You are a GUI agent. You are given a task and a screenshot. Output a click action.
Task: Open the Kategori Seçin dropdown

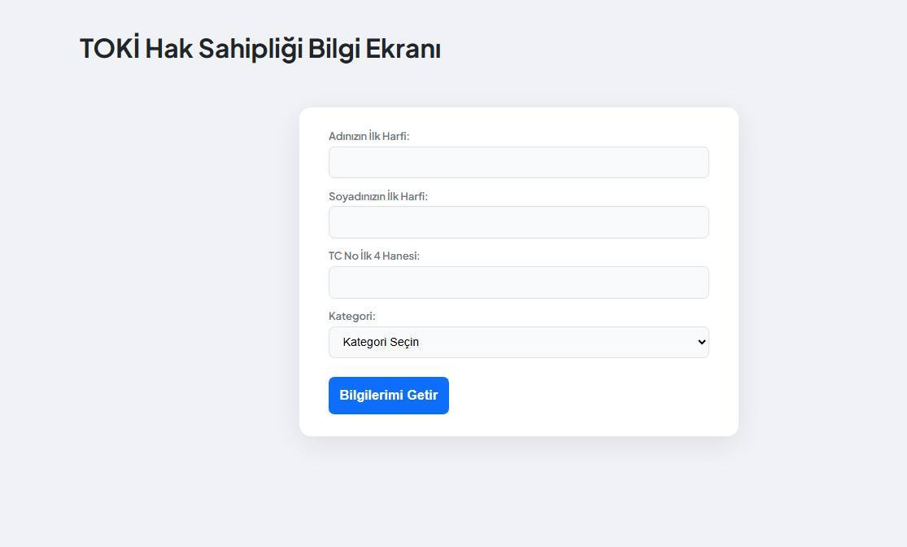tap(518, 342)
